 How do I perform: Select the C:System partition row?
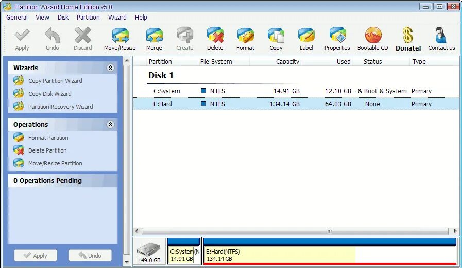click(x=296, y=91)
